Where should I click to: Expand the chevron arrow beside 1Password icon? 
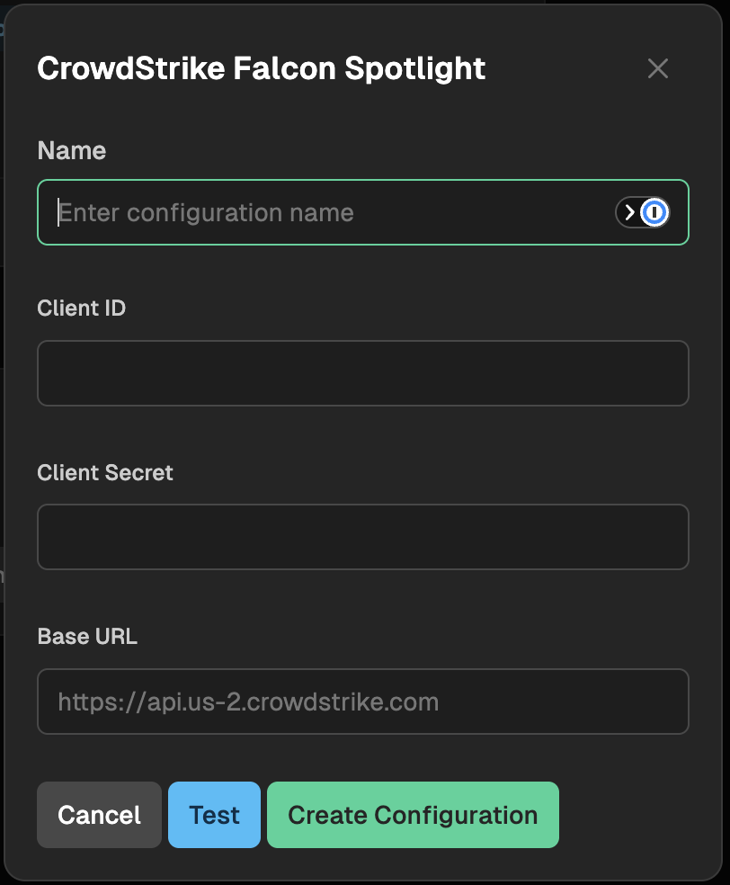629,212
